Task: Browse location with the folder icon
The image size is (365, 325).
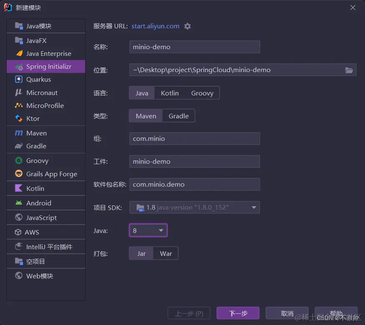Action: [349, 70]
